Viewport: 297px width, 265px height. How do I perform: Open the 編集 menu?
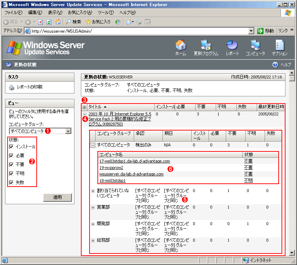click(x=35, y=13)
